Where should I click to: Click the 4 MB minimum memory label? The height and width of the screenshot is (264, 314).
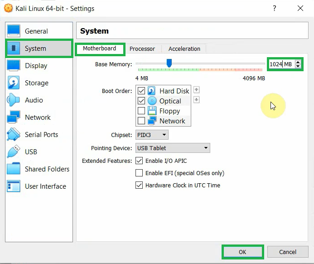[141, 78]
